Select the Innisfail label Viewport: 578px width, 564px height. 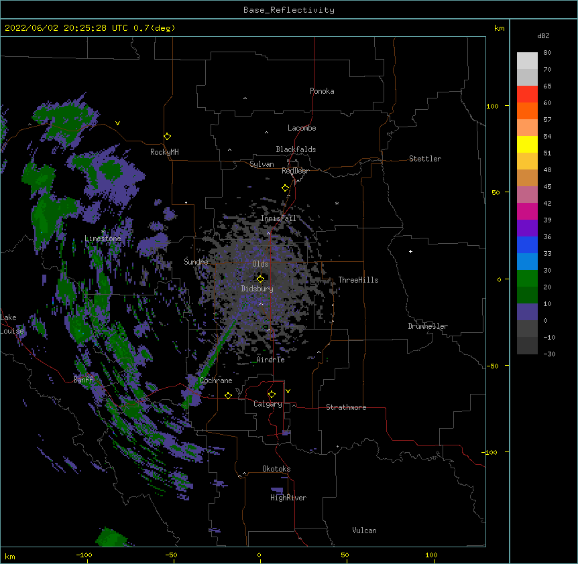[278, 218]
